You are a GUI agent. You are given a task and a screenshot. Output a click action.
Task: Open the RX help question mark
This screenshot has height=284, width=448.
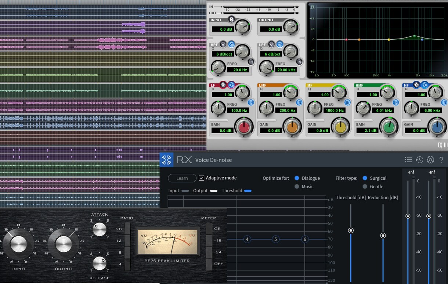(441, 160)
